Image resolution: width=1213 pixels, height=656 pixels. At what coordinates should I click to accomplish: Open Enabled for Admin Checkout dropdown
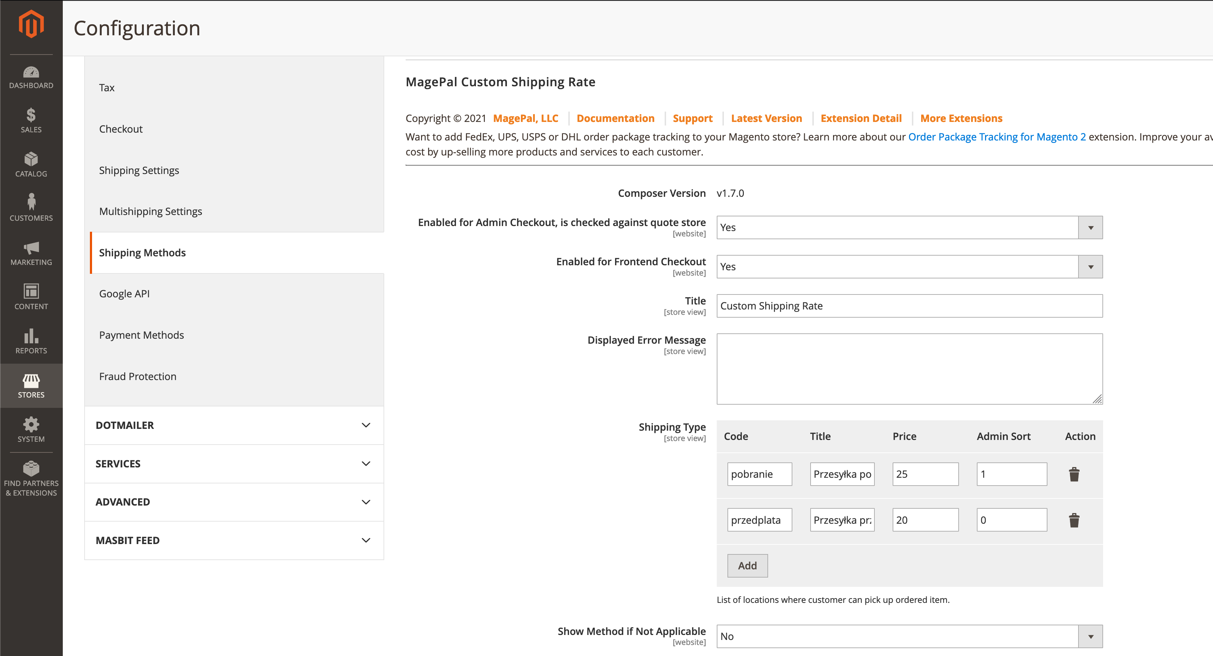point(909,227)
